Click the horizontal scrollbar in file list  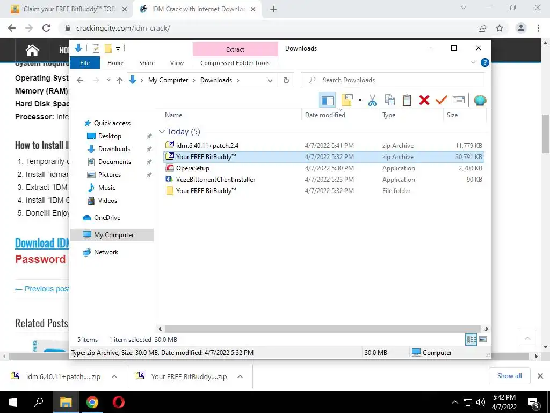click(x=323, y=329)
